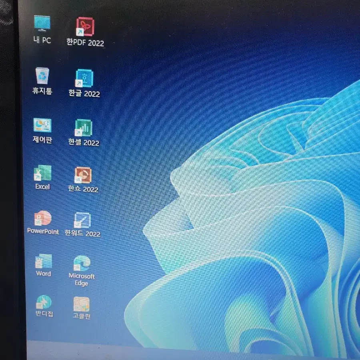The image size is (360, 360).
Task: Click the '한셀 2022' text label
Action: (x=84, y=142)
